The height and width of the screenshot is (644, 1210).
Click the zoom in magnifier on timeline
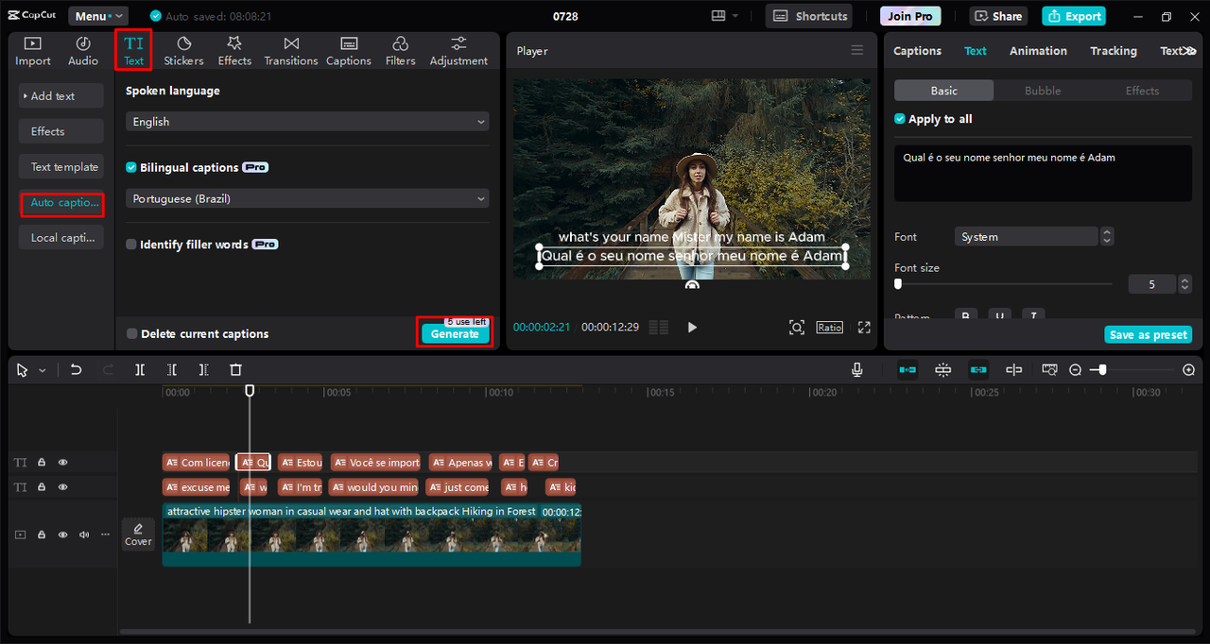[1189, 370]
